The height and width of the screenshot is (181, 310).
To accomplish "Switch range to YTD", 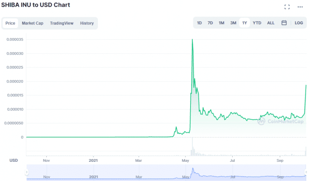I will click(x=257, y=23).
